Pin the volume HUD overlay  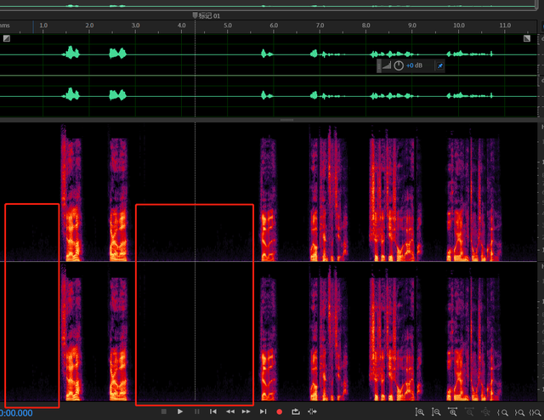pos(439,65)
